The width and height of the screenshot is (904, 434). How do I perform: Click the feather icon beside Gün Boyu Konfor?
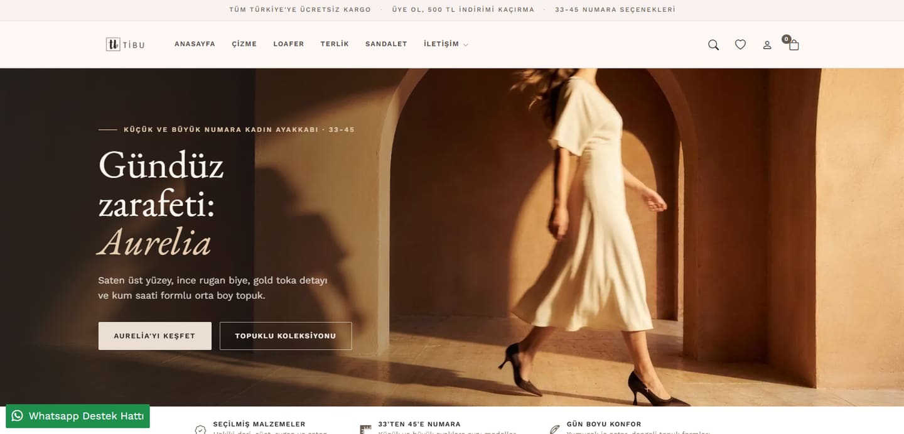click(x=554, y=430)
